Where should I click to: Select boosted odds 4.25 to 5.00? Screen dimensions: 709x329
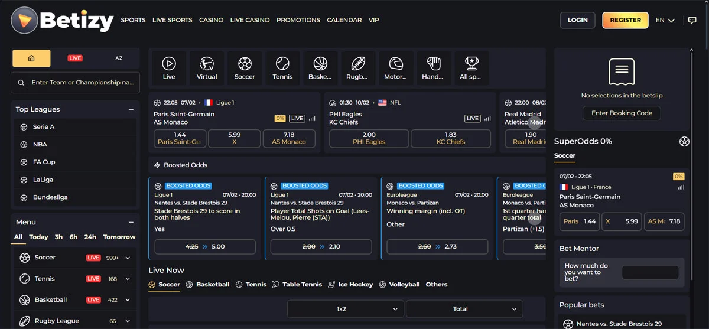(205, 246)
